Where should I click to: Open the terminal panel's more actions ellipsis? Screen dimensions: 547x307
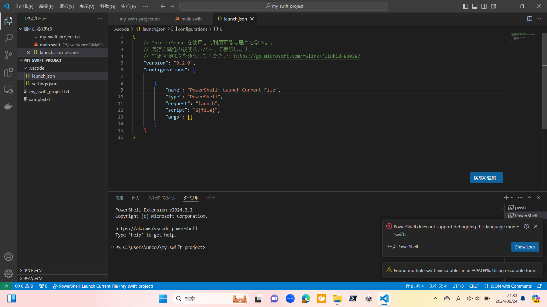pos(520,198)
